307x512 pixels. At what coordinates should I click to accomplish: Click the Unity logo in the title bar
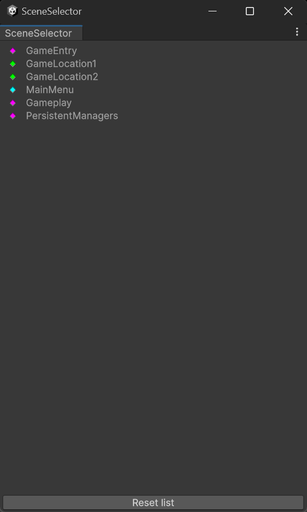click(12, 11)
